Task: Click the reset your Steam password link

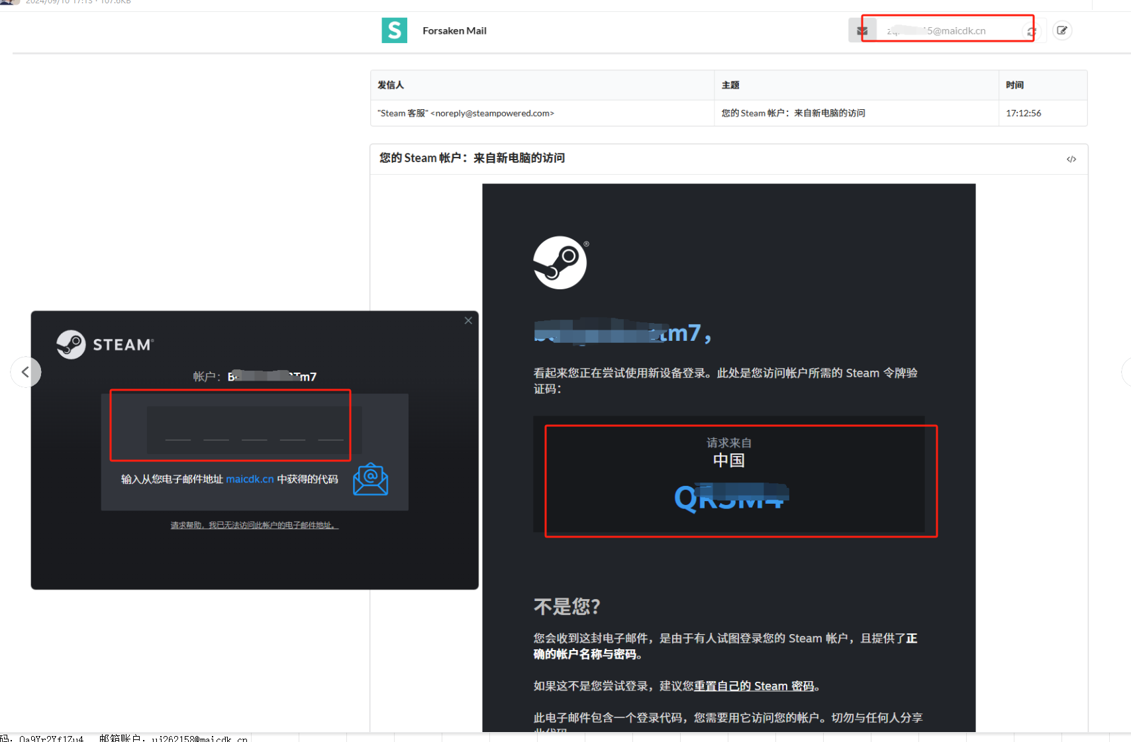Action: pyautogui.click(x=754, y=686)
